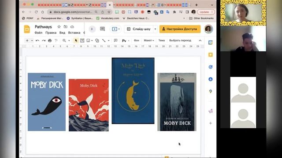Open the Макет layout dropdown
Image resolution: width=282 pixels, height=158 pixels.
tap(149, 40)
